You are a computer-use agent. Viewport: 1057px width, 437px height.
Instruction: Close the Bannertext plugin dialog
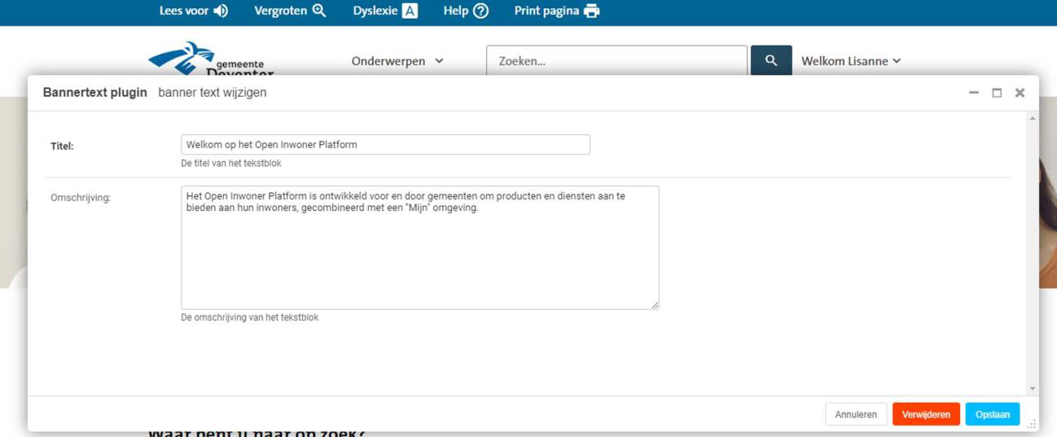tap(1020, 93)
